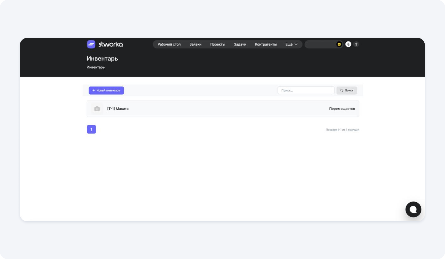
Task: Expand the Ещё dropdown menu
Action: click(x=291, y=44)
